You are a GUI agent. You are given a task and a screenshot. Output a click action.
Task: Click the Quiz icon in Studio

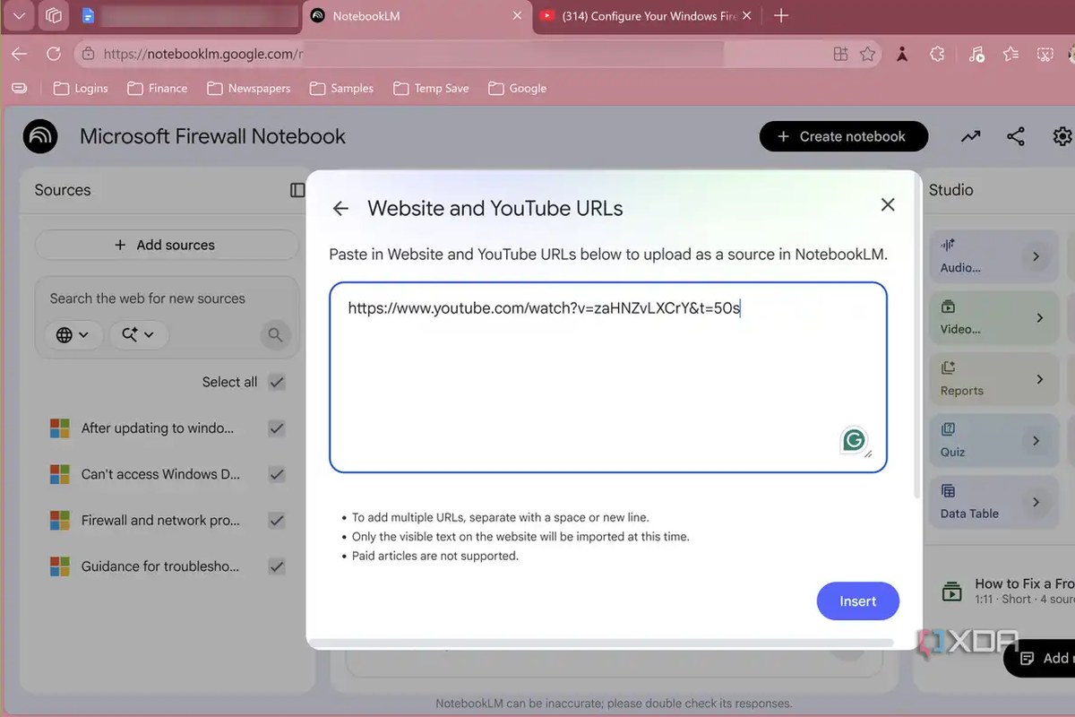click(948, 429)
